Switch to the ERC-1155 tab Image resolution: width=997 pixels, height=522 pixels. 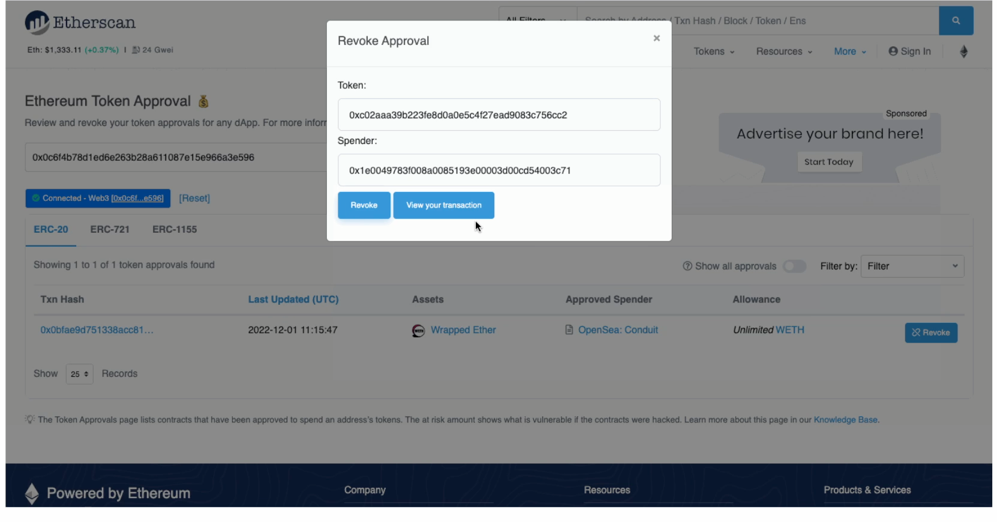click(x=175, y=229)
